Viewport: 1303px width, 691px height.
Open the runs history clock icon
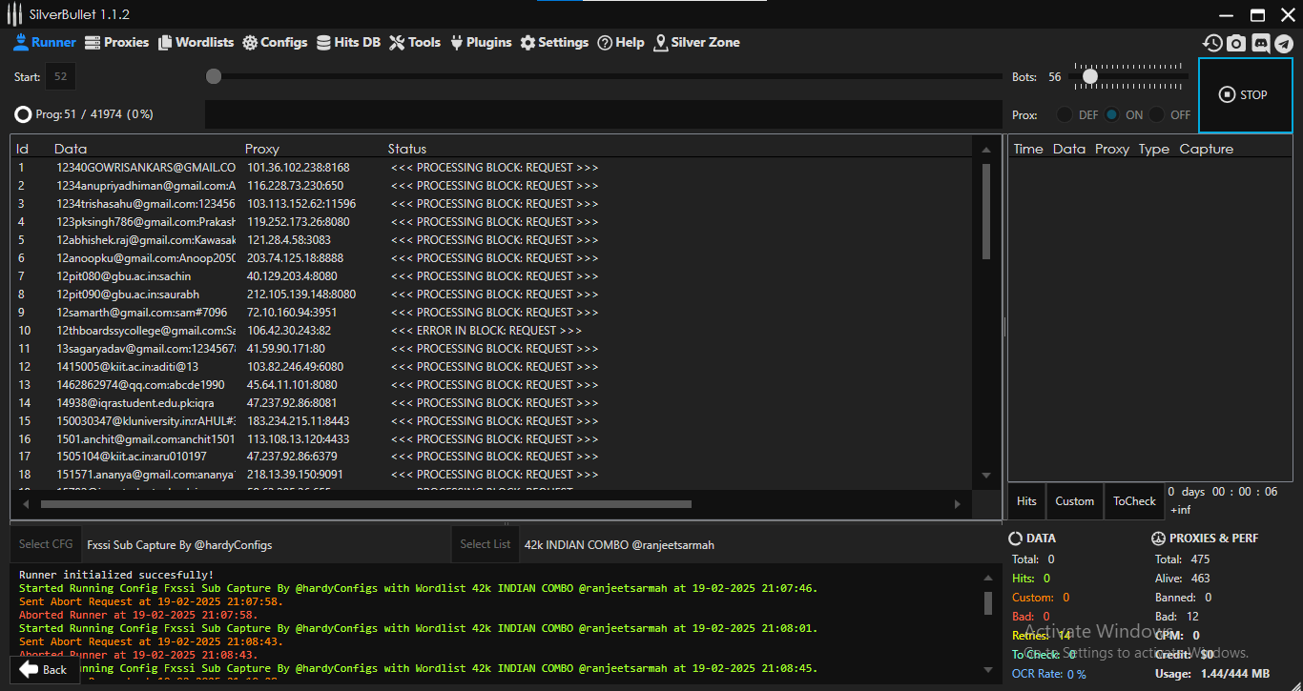(1212, 43)
